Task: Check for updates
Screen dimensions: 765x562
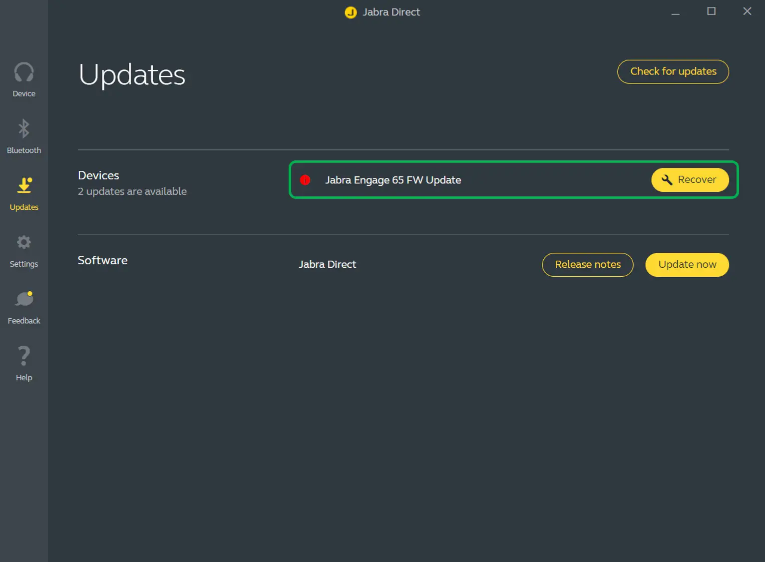Action: pyautogui.click(x=673, y=71)
